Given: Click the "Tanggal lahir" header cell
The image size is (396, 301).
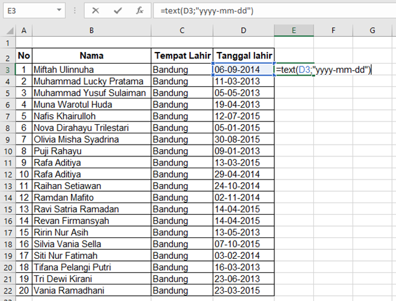Looking at the screenshot, I should (243, 56).
